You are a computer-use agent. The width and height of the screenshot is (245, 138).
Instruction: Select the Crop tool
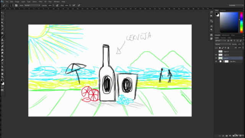coord(2,26)
